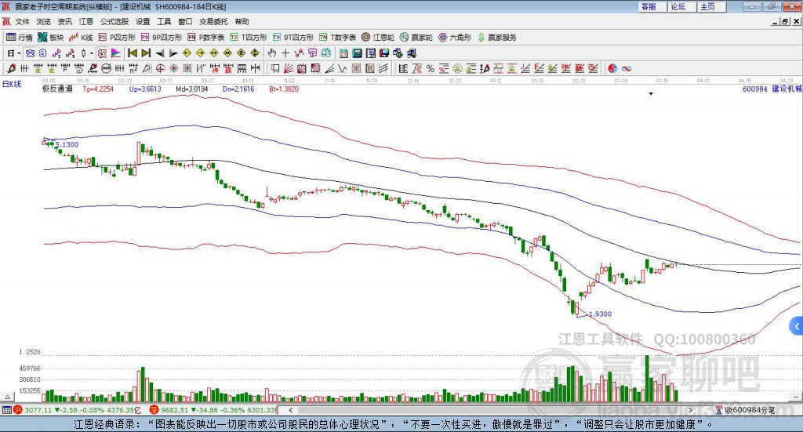Open the 帮助 menu
The height and width of the screenshot is (432, 803).
[242, 21]
